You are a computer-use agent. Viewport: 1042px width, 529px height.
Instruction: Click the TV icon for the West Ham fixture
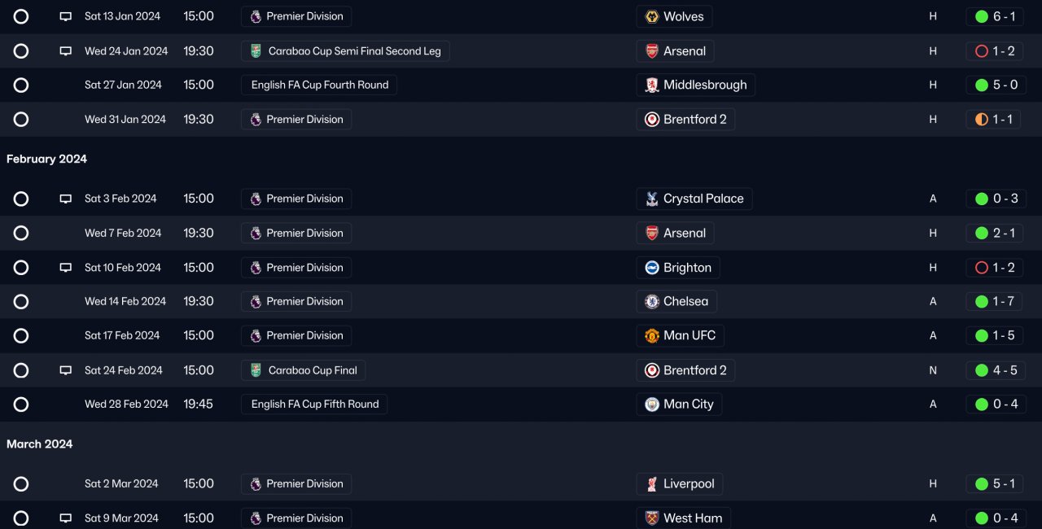pos(66,518)
